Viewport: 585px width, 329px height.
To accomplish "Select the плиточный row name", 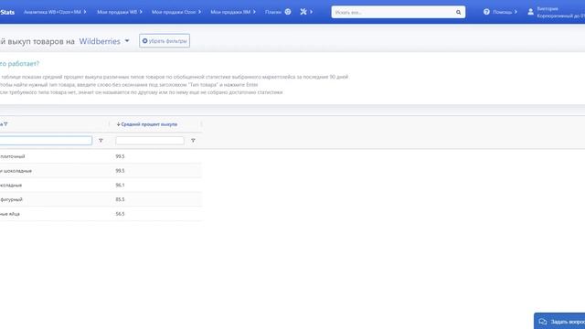I will (12, 156).
